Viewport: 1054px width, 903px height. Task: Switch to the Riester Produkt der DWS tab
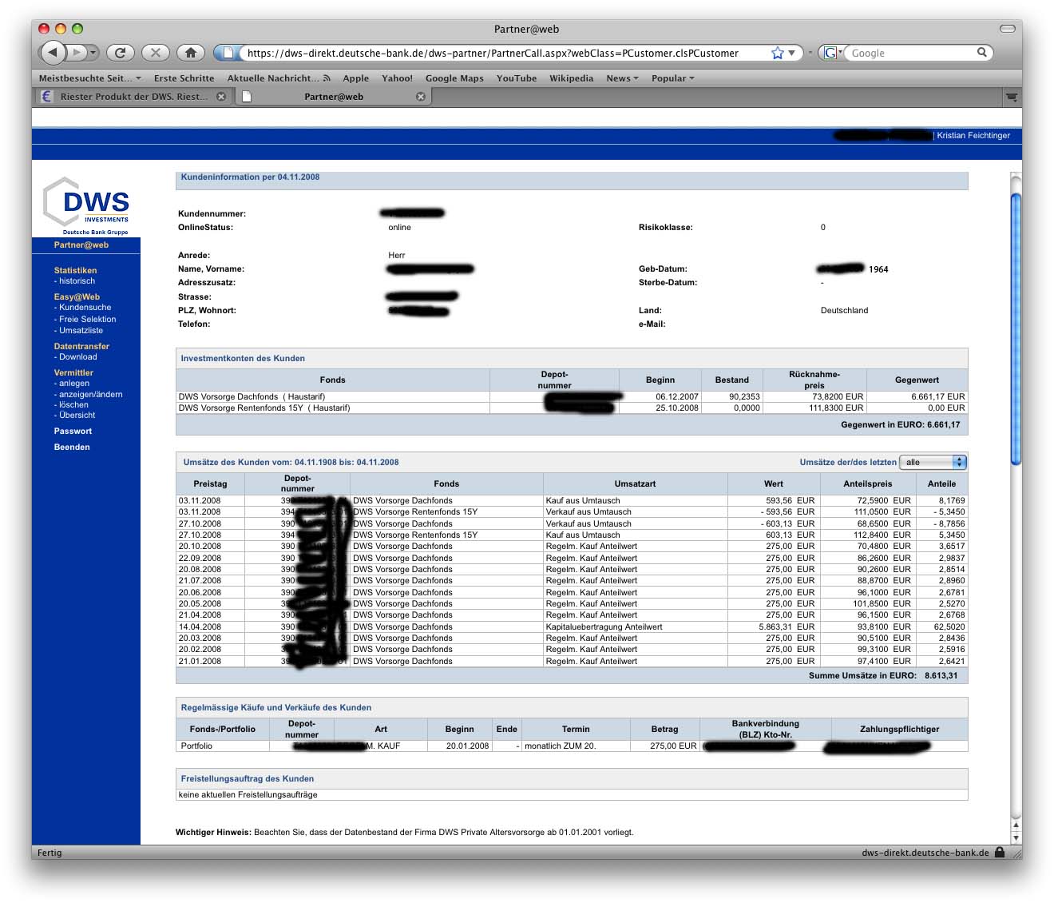coord(133,97)
